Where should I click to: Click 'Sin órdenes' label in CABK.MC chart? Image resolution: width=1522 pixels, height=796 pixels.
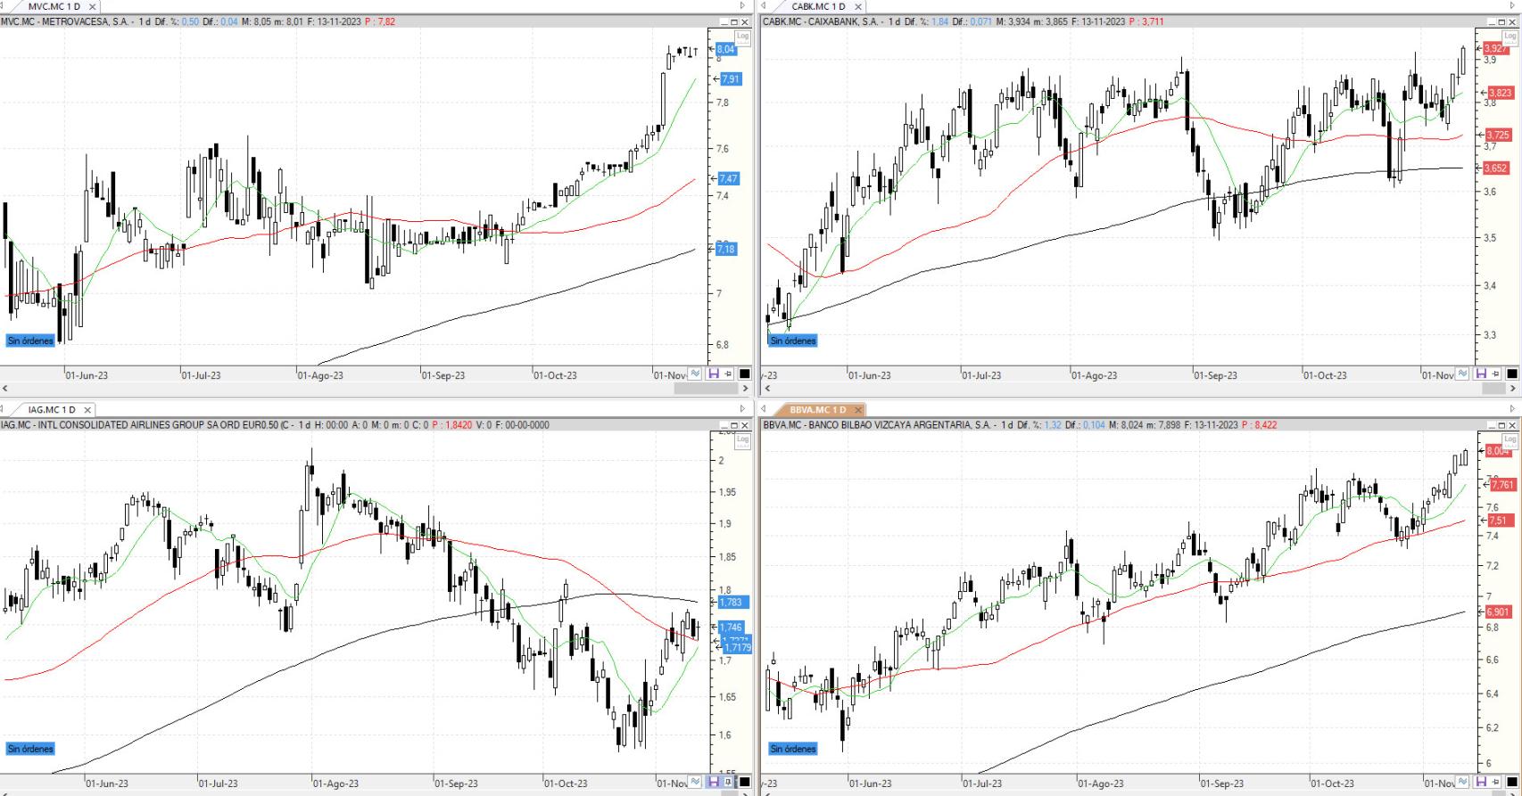click(x=793, y=341)
